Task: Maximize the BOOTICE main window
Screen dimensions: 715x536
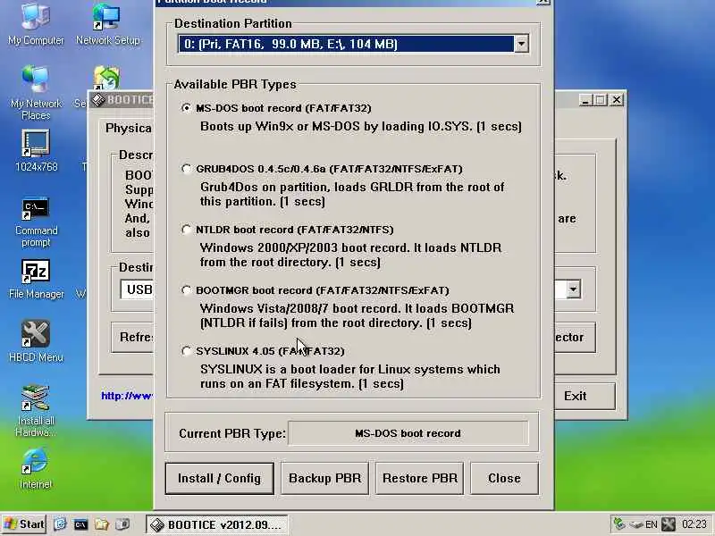Action: pos(601,100)
